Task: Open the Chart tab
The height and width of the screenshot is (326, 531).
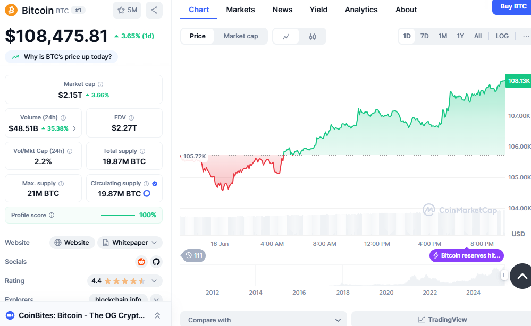Action: pyautogui.click(x=199, y=10)
